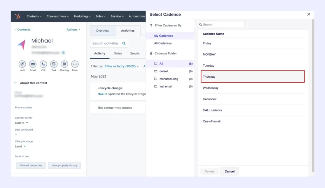Click the HubSpot sprocket logo icon
This screenshot has width=325, height=188.
18,16
